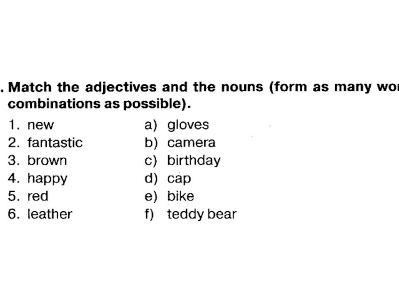Click the number '1.' list marker

[13, 125]
